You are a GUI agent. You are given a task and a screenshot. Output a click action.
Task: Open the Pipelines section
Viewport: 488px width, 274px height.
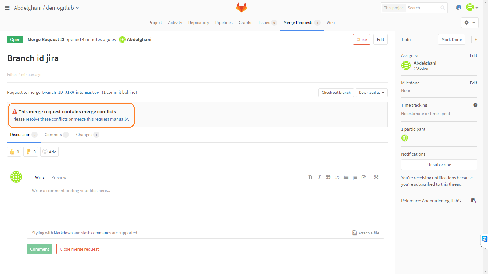pyautogui.click(x=224, y=22)
